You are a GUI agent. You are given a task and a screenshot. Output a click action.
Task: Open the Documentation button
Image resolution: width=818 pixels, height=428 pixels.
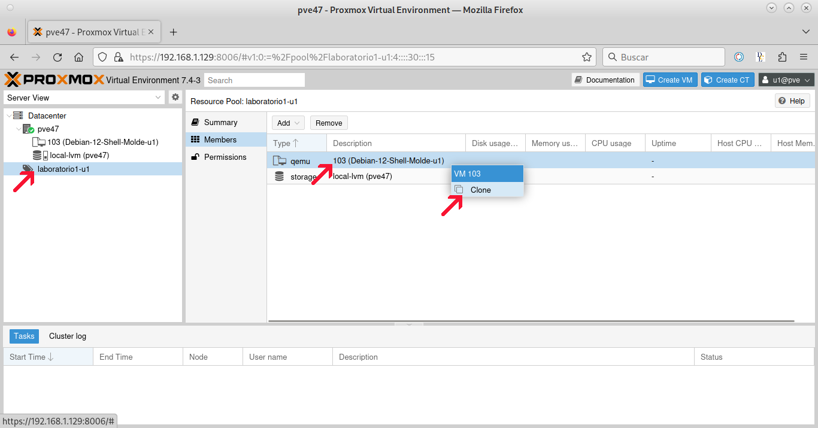(x=605, y=80)
